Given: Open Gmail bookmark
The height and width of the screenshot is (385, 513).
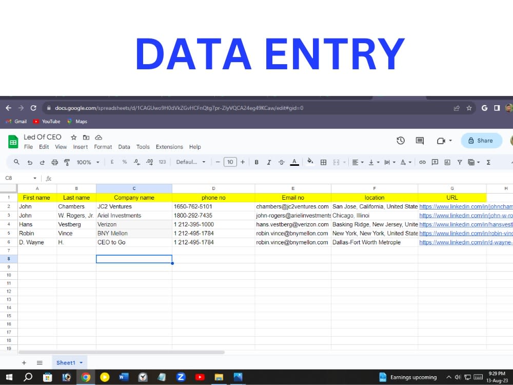Looking at the screenshot, I should point(16,122).
